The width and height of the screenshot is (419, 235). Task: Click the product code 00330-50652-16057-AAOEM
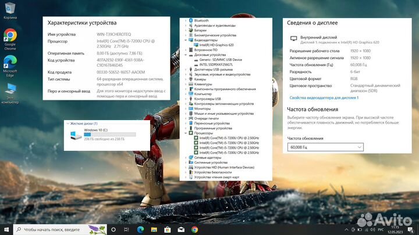121,72
